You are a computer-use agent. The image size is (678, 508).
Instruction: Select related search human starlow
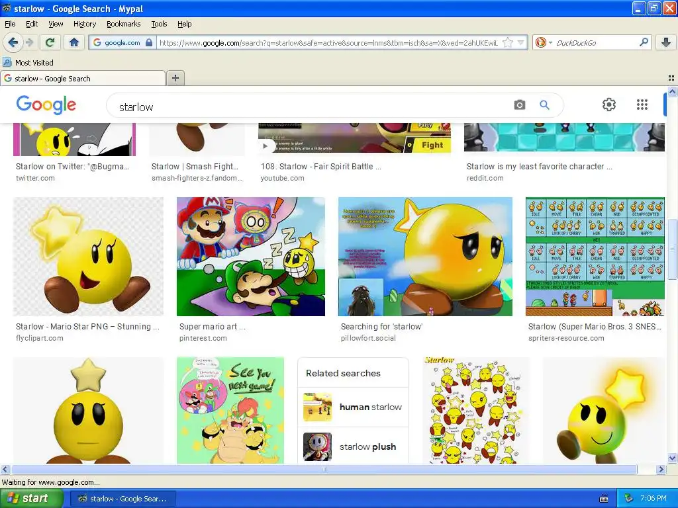pyautogui.click(x=353, y=407)
